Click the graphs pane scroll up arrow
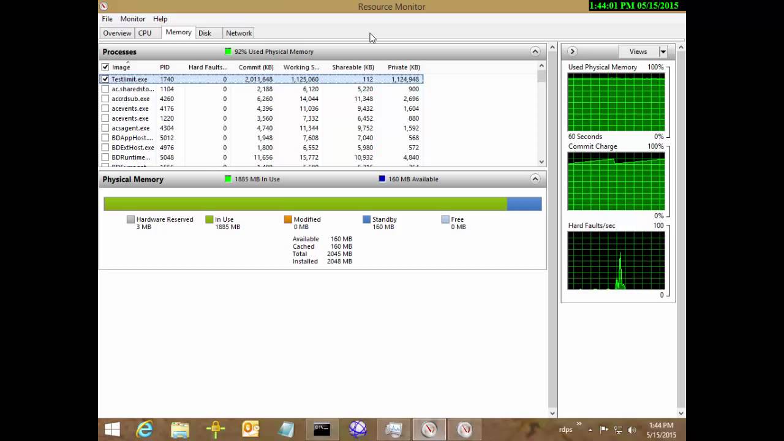This screenshot has width=784, height=441. tap(680, 47)
